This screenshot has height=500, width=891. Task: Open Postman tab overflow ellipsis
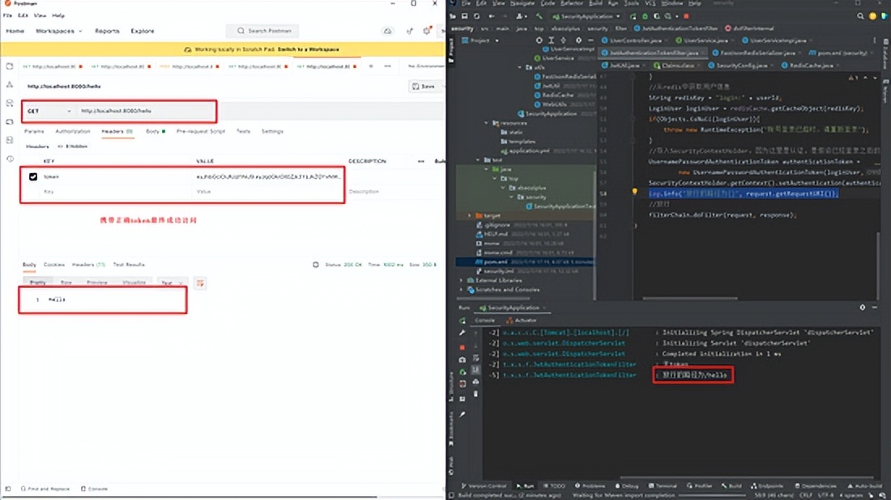tap(387, 66)
